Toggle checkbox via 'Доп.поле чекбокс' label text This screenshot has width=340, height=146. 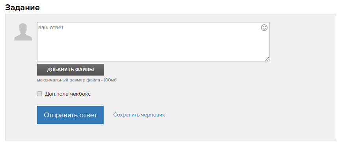click(68, 94)
